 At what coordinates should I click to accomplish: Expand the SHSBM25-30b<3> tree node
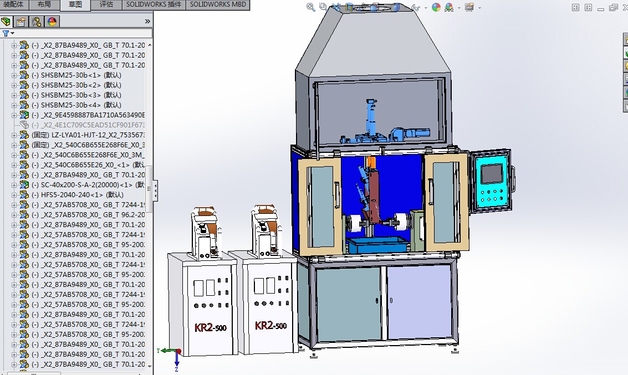[x=14, y=95]
